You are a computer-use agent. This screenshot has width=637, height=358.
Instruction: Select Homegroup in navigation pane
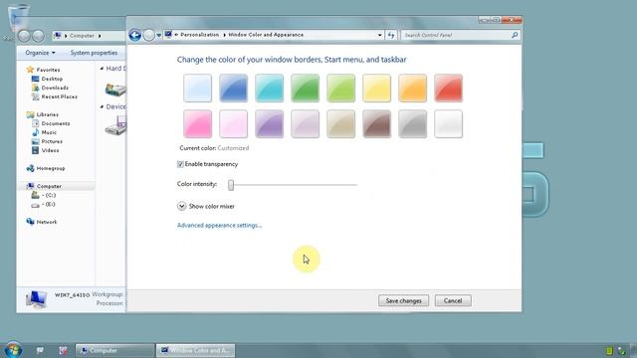[x=51, y=168]
